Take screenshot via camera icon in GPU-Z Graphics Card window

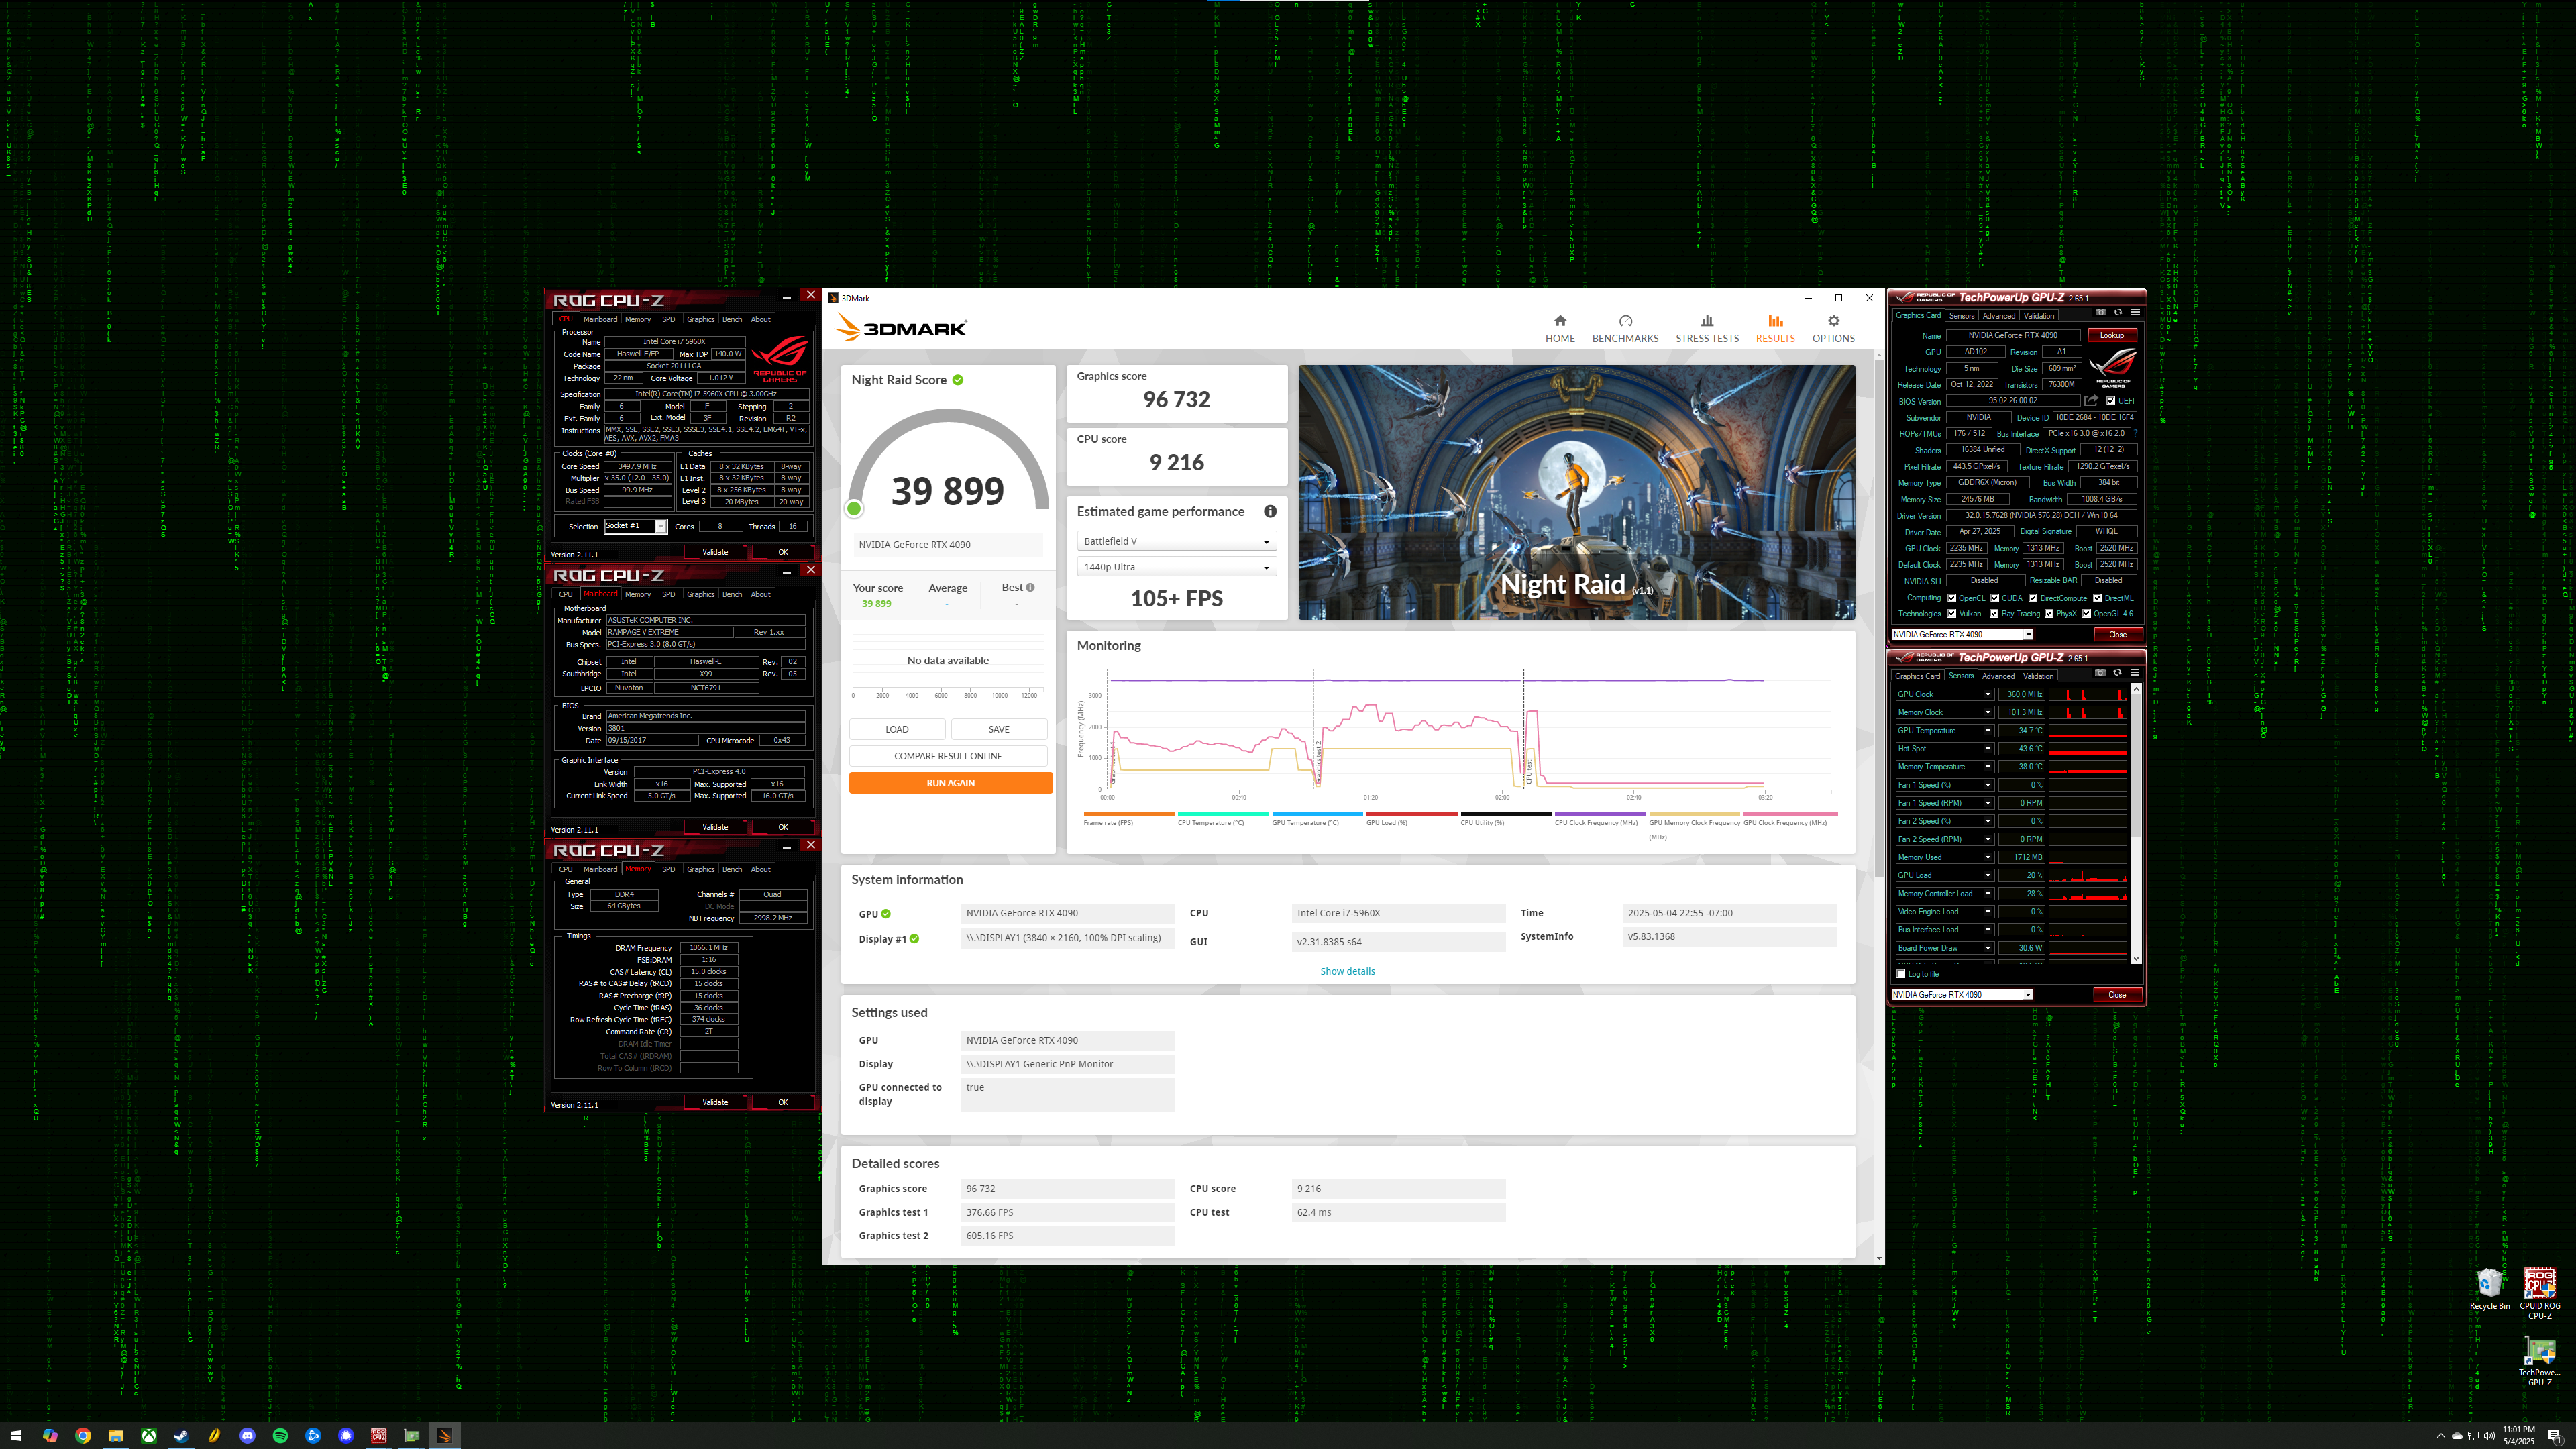[2100, 312]
